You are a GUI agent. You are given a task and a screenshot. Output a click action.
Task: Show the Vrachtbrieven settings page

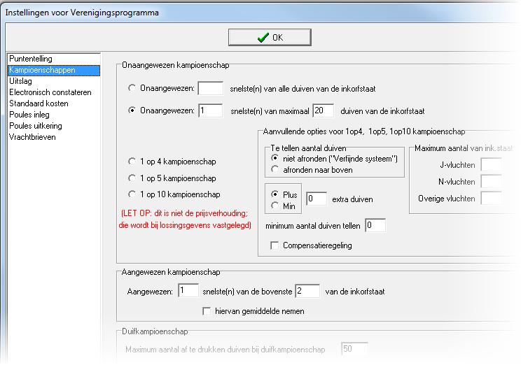[32, 137]
